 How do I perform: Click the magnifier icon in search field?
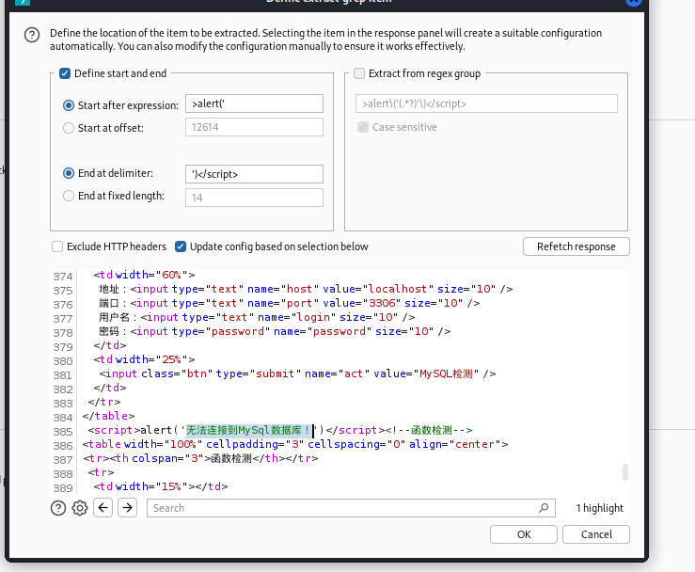545,508
